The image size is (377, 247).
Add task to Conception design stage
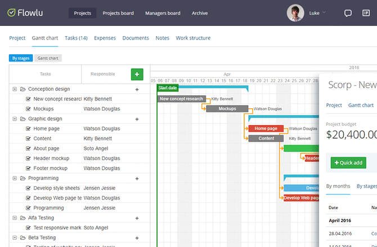click(137, 90)
